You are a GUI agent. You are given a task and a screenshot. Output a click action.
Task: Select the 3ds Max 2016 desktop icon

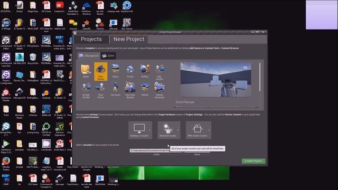point(20,59)
